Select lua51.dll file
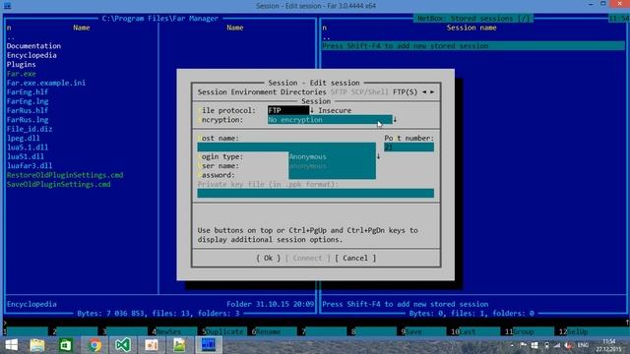 (25, 156)
